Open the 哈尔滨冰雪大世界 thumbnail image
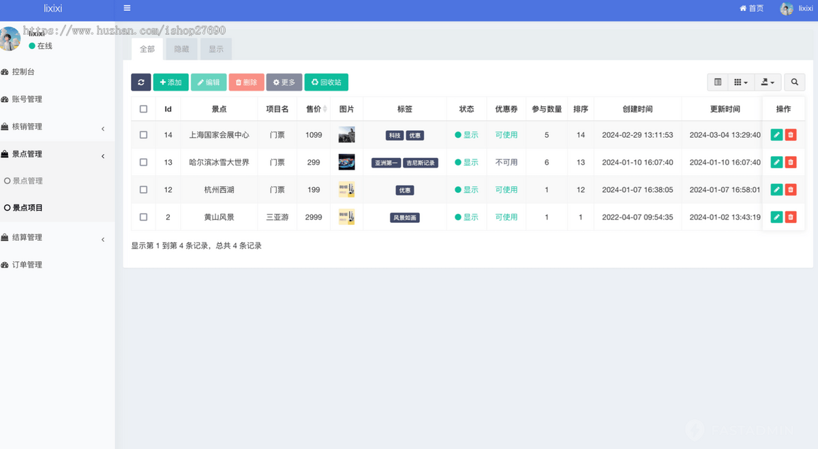 [346, 162]
